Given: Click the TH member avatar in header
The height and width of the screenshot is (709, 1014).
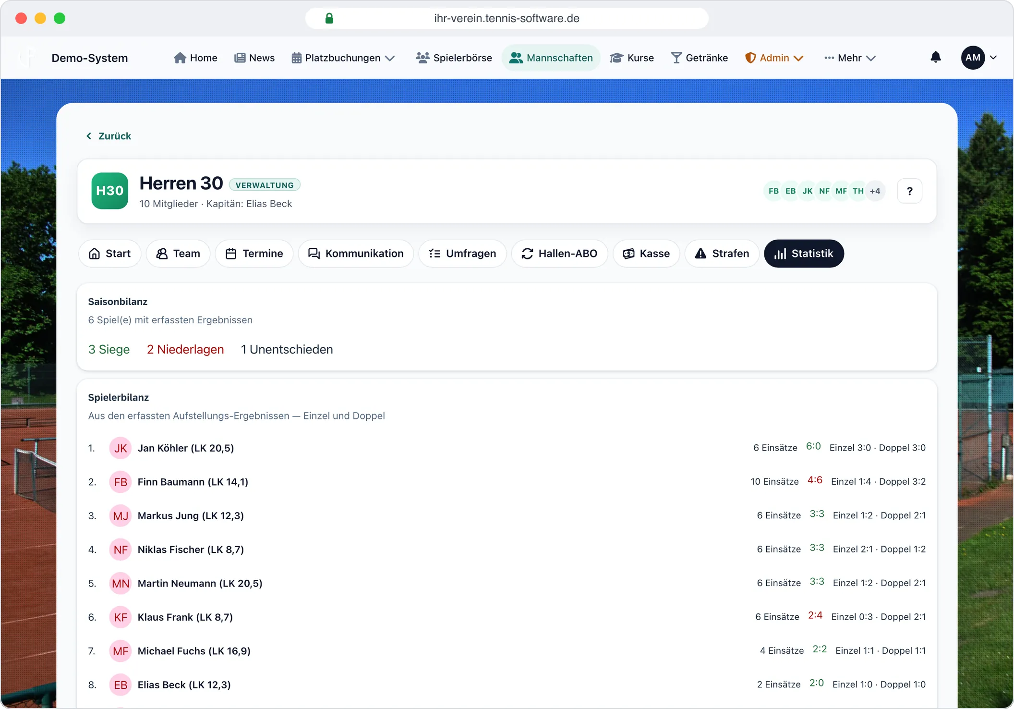Looking at the screenshot, I should 858,191.
